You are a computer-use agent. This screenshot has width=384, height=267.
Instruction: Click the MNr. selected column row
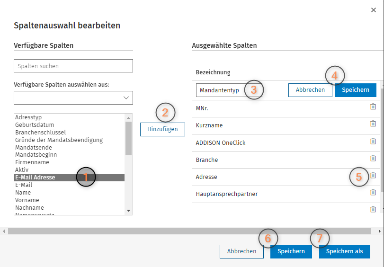pos(286,108)
